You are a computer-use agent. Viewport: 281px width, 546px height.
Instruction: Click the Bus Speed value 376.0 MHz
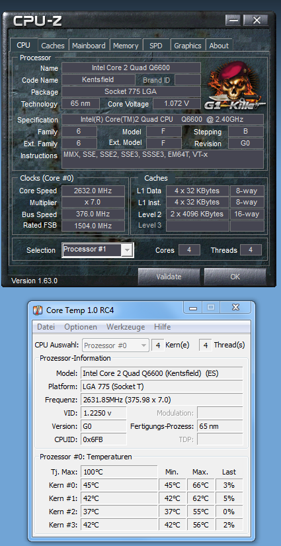[x=93, y=214]
